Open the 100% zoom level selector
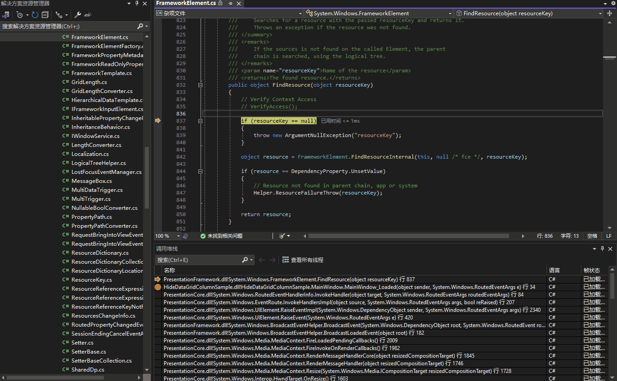This screenshot has height=381, width=617. coord(166,235)
